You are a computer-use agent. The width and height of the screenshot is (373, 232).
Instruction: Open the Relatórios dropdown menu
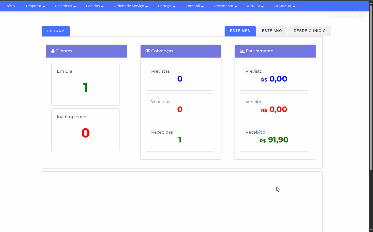point(65,6)
